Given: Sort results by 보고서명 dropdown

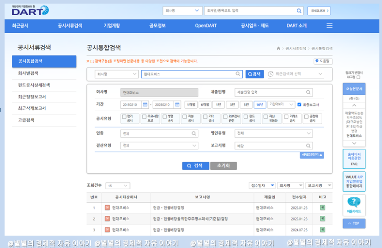Looking at the screenshot, I should coord(319,186).
